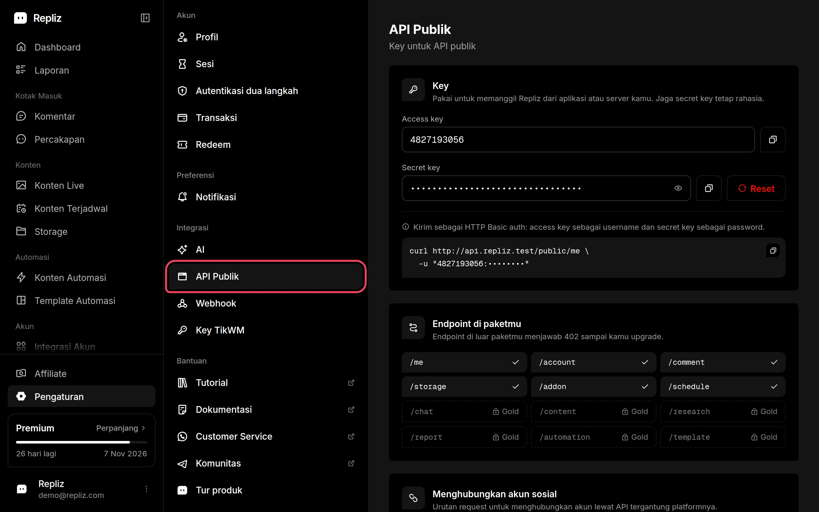
Task: Click the info icon before HTTP Basic auth note
Action: tap(405, 227)
